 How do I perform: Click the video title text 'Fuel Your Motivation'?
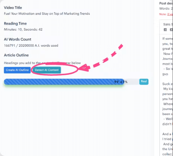point(47,14)
